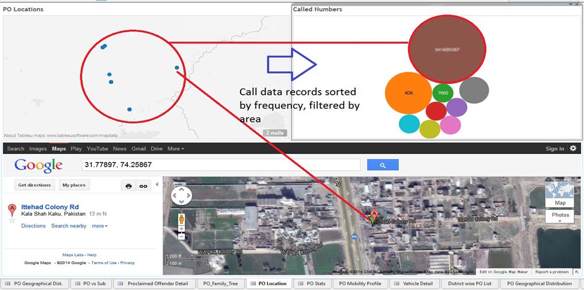The image size is (584, 290).
Task: Click the blue search magnifier button
Action: [383, 165]
